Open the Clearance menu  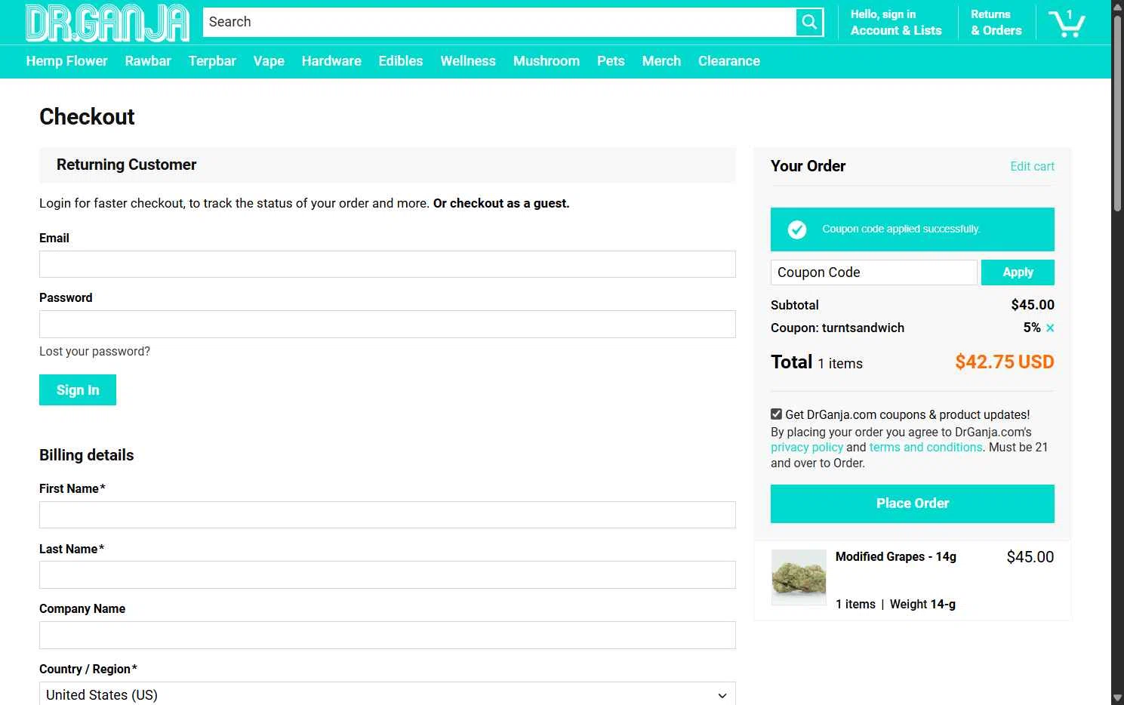[x=729, y=61]
